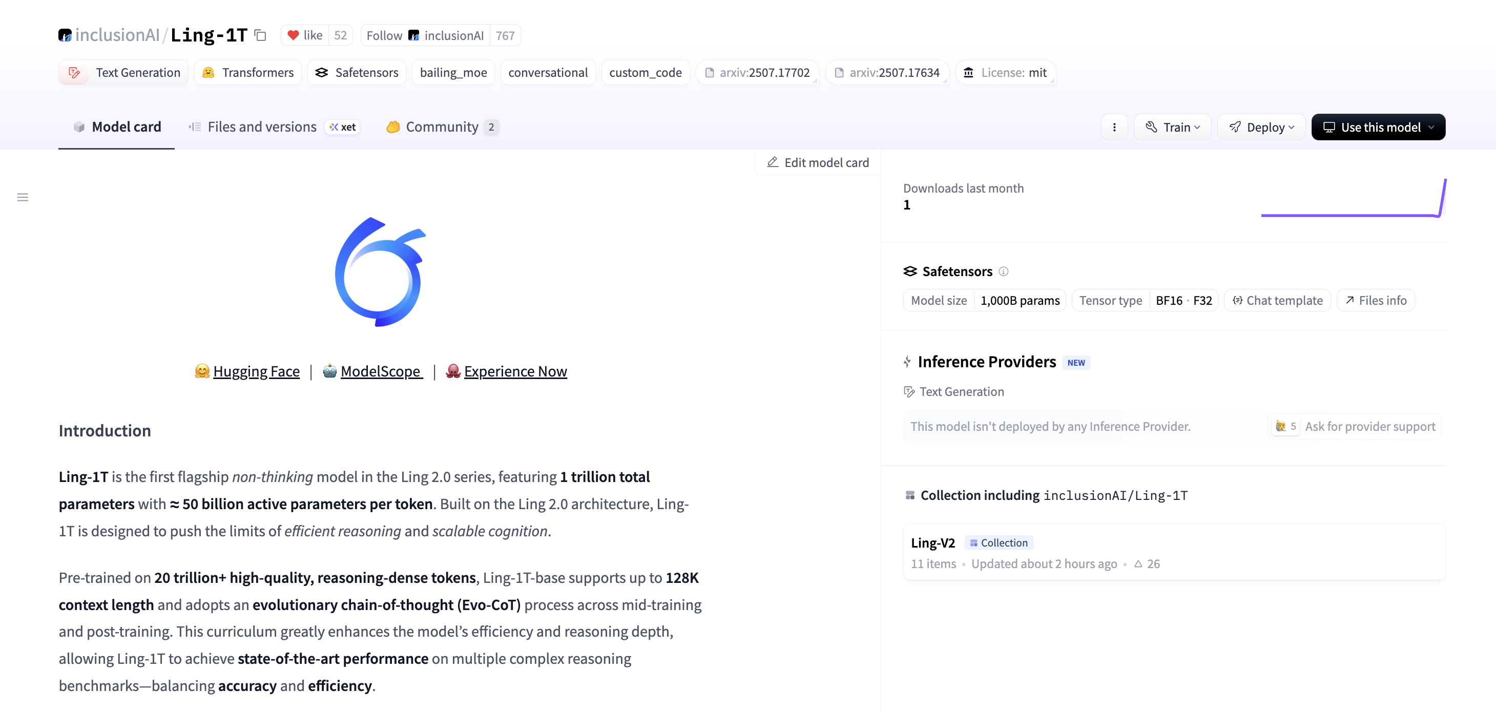
Task: Follow the Experience Now link
Action: coord(515,371)
